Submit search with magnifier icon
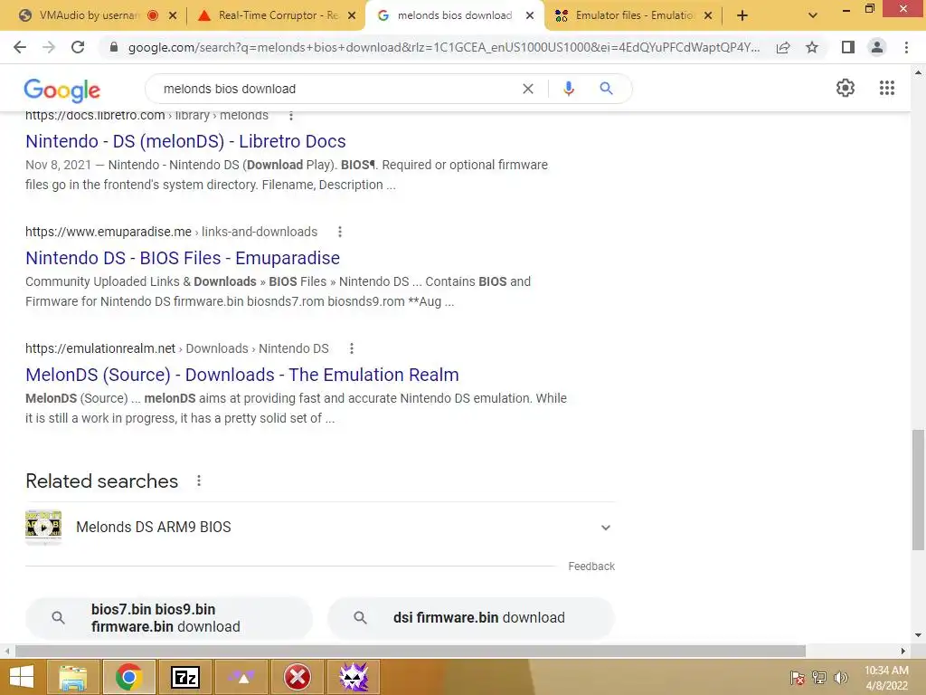The width and height of the screenshot is (926, 695). [x=606, y=89]
